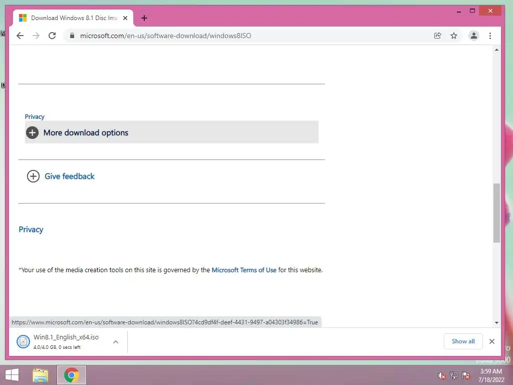Click the Chrome taskbar icon

point(71,375)
